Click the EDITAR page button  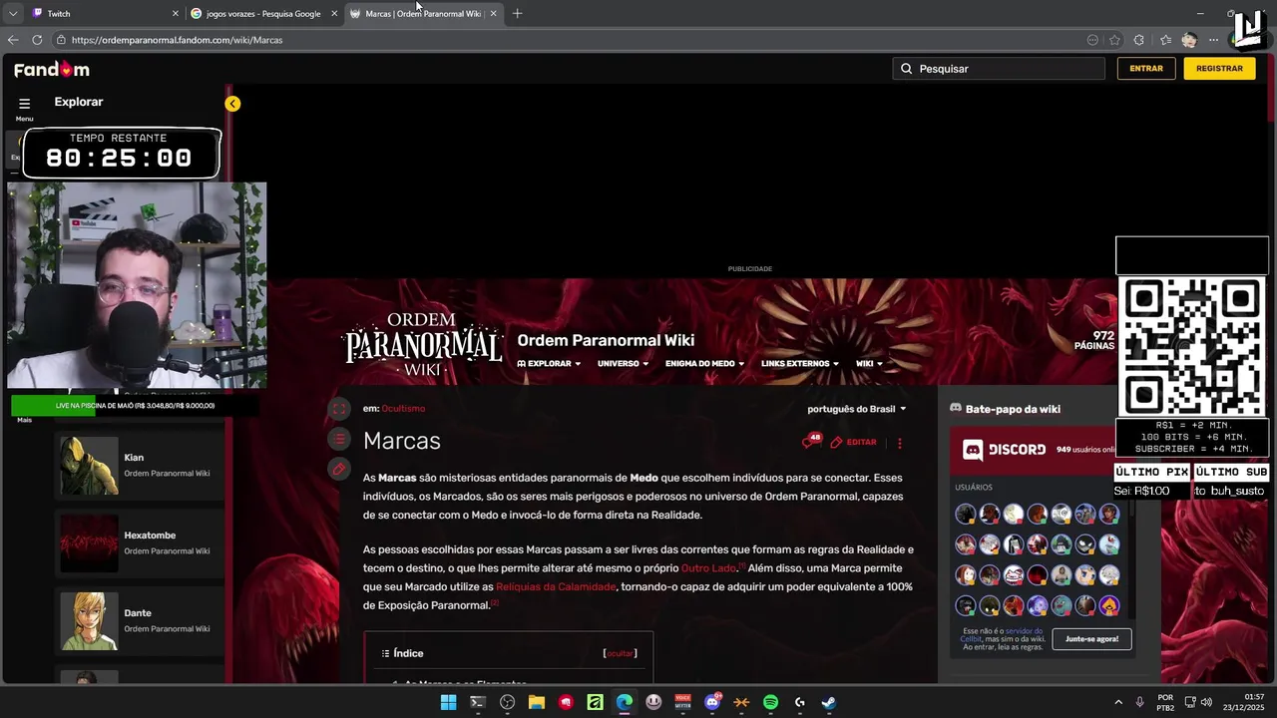click(854, 442)
